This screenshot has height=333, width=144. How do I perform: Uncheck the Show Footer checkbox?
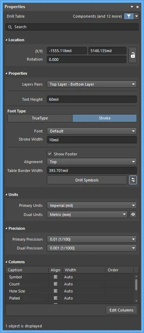coord(50,154)
